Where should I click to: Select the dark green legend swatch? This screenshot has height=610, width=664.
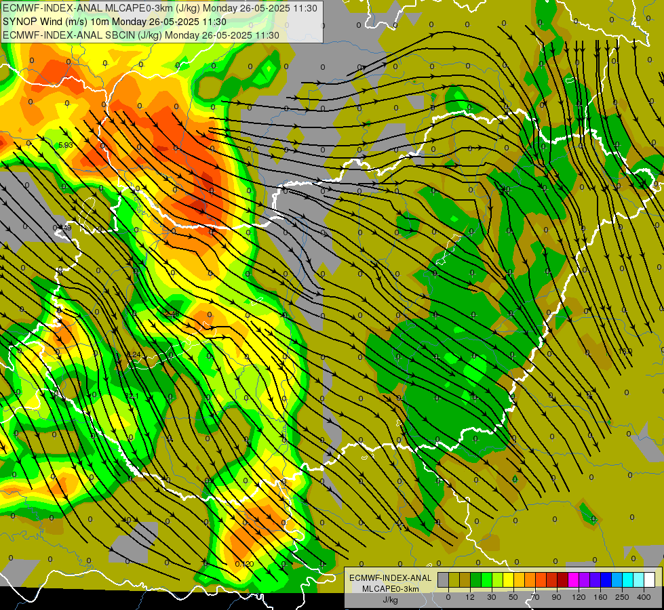click(x=475, y=580)
